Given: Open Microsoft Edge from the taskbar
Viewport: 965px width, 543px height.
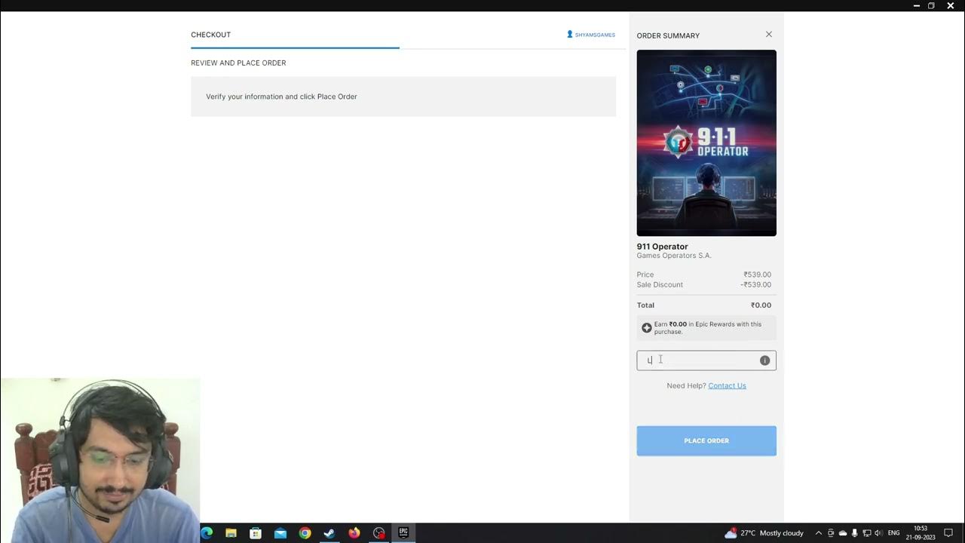Looking at the screenshot, I should pyautogui.click(x=207, y=533).
